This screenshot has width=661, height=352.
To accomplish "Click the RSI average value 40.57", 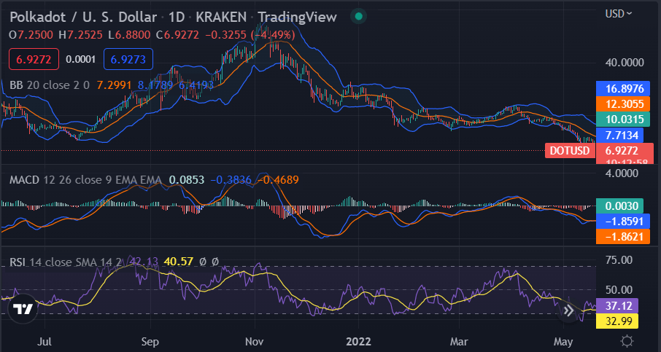I will pos(179,262).
